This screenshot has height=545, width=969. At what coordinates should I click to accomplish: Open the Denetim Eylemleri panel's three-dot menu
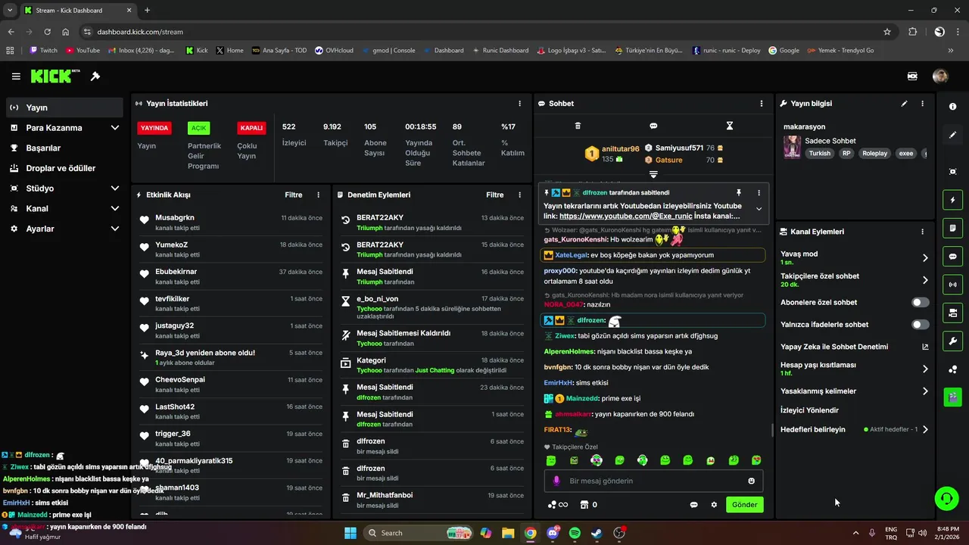pos(519,195)
